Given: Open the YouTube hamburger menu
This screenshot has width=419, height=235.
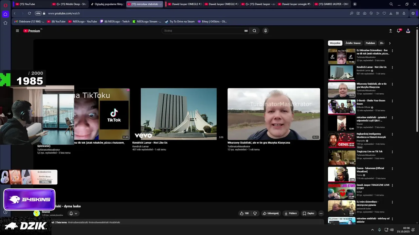Looking at the screenshot, I should pos(17,31).
